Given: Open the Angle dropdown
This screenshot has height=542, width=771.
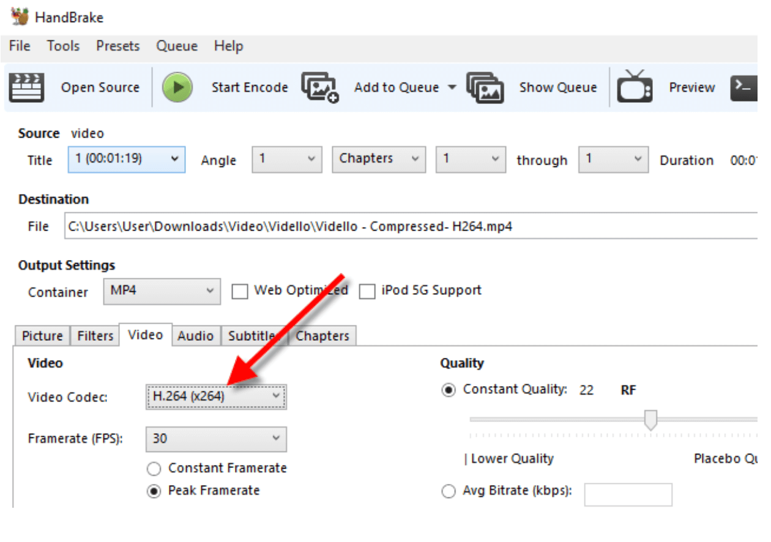Looking at the screenshot, I should coord(287,159).
